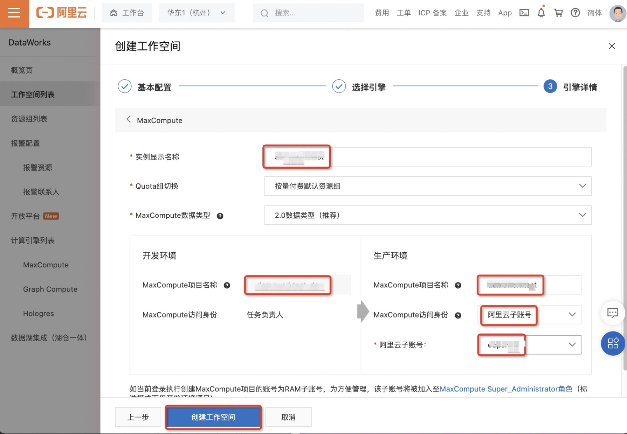Image resolution: width=627 pixels, height=434 pixels.
Task: Go to Alibaba Cloud logo home
Action: coord(62,13)
